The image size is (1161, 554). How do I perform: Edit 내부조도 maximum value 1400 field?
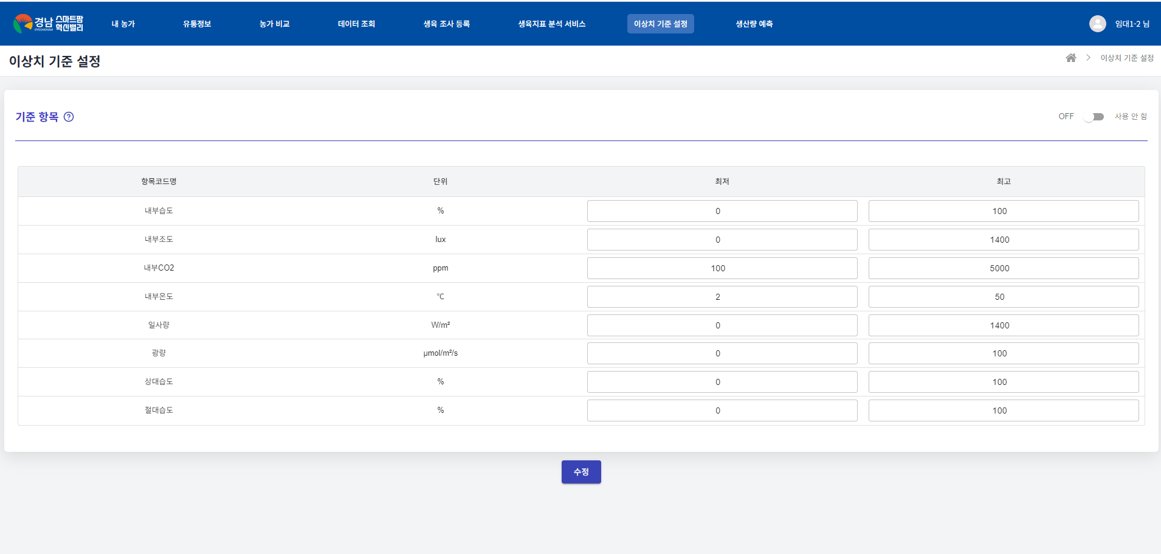point(1004,240)
